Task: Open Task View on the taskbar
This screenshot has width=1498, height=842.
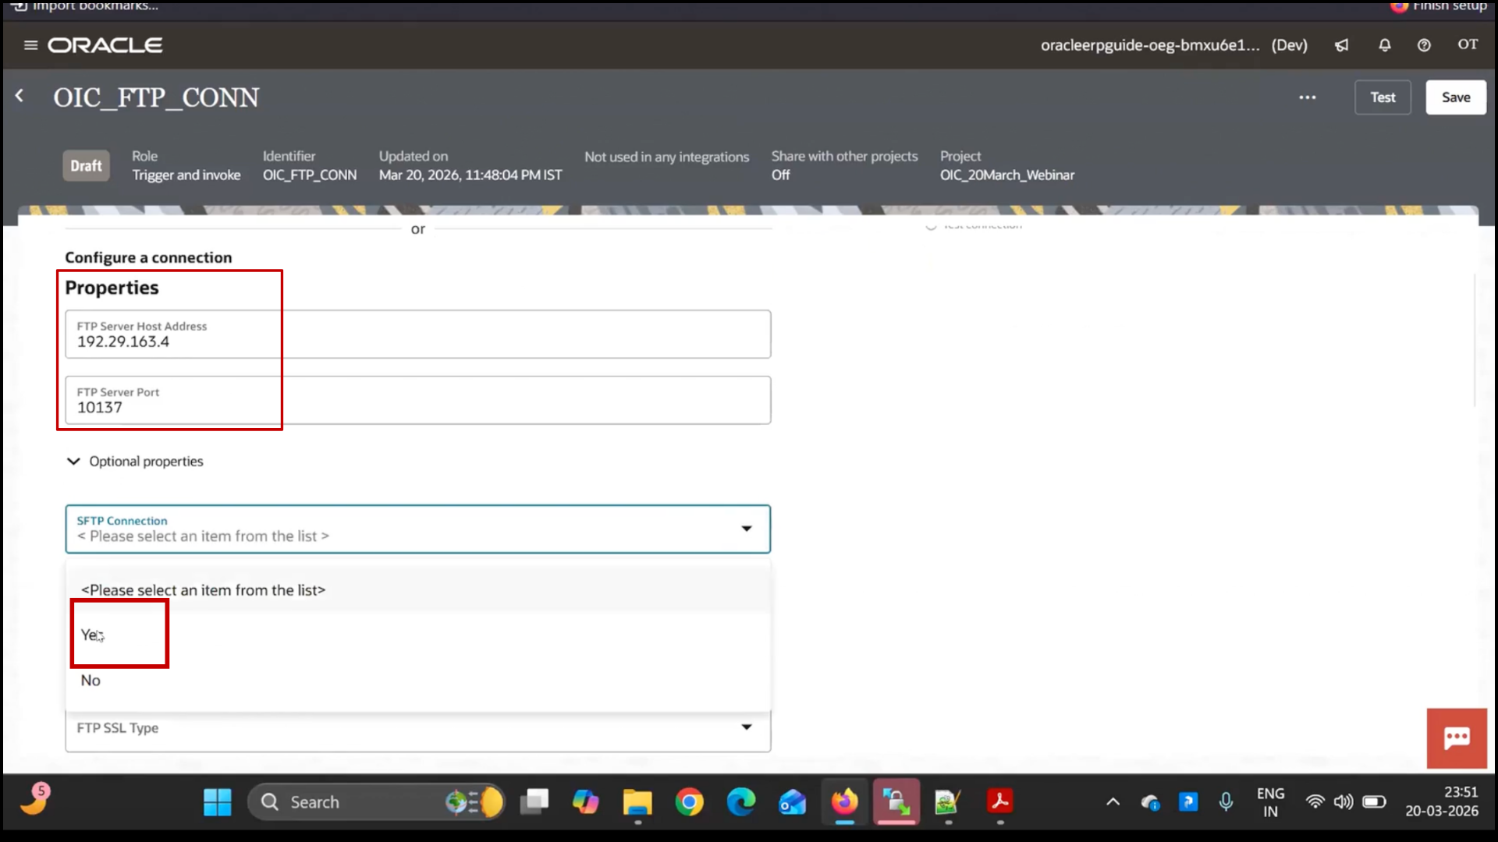Action: [534, 801]
